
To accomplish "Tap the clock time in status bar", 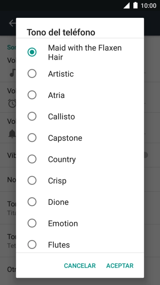I will 148,6.
